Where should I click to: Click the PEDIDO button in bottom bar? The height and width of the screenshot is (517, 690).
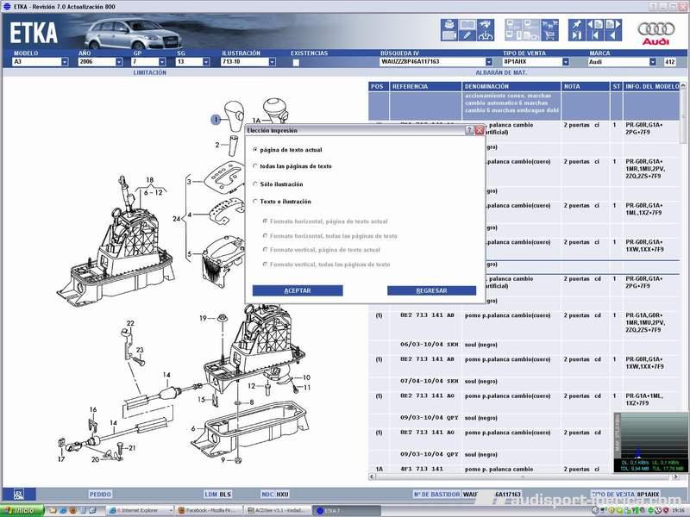(100, 494)
